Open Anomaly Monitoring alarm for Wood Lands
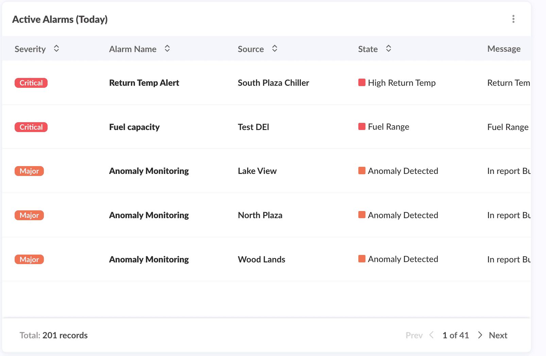Image resolution: width=546 pixels, height=356 pixels. [149, 259]
